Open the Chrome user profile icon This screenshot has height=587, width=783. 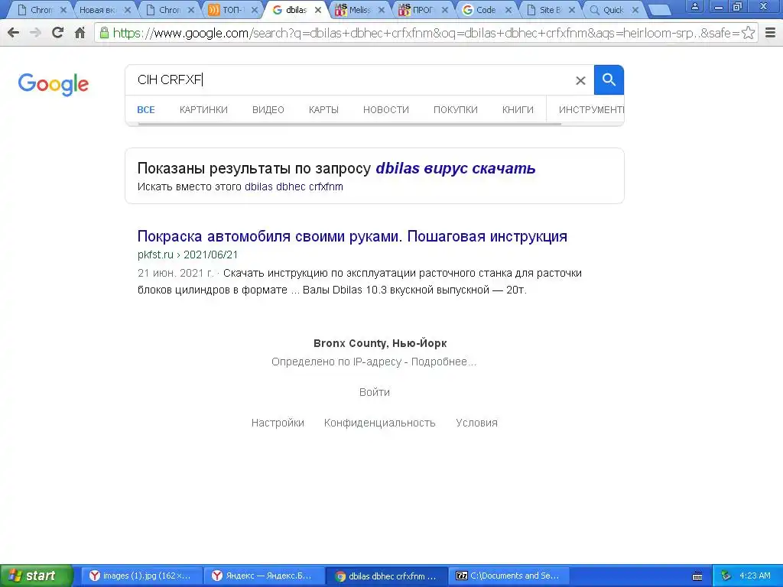694,6
